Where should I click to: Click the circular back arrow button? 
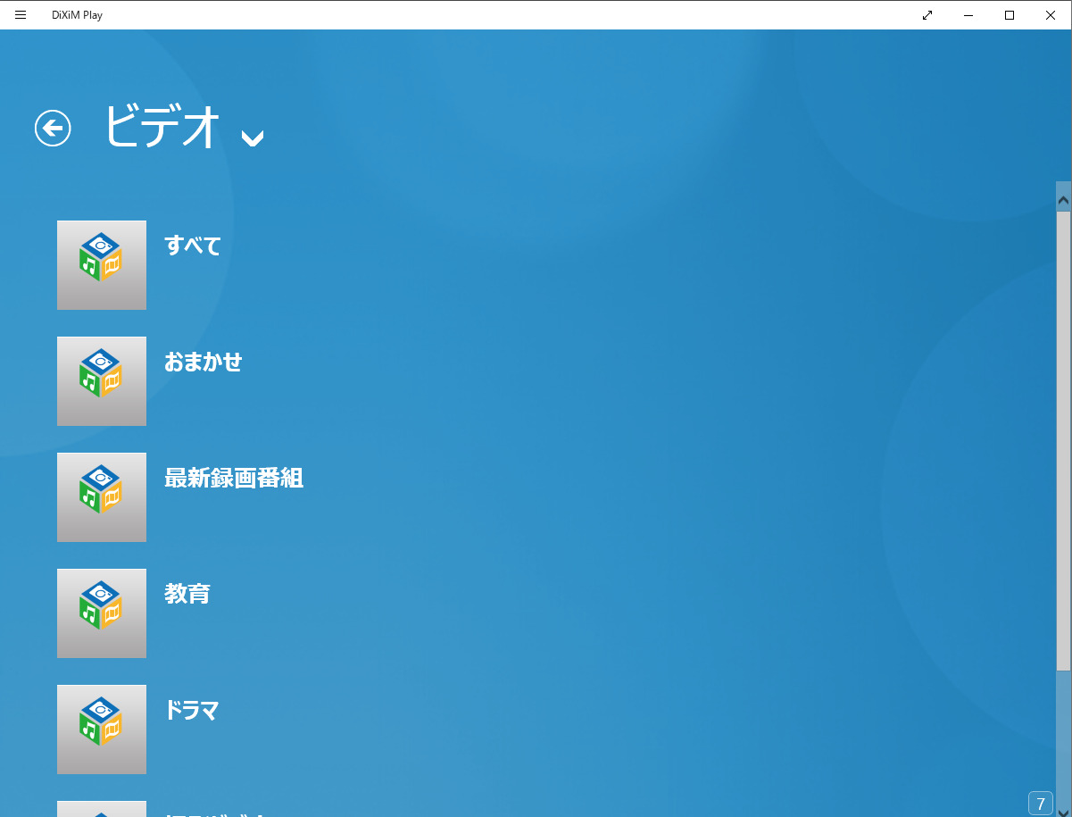tap(53, 128)
